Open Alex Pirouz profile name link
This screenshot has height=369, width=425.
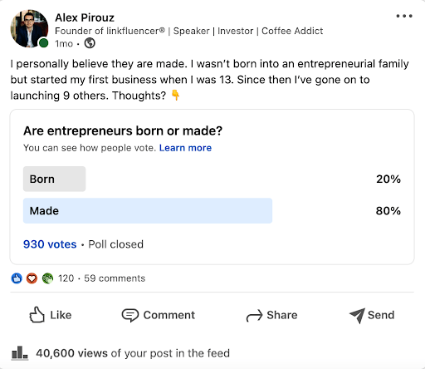click(85, 17)
